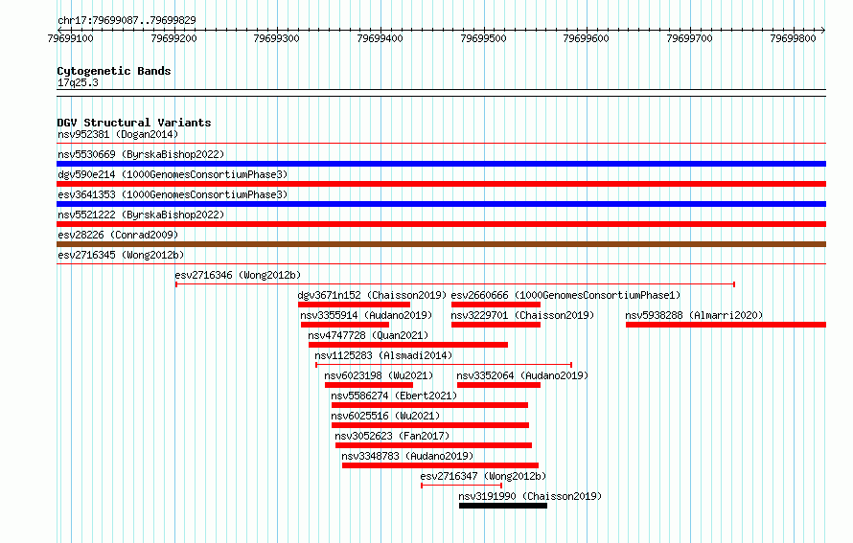Click ruler position 79699100
Screen dimensions: 853x543
click(x=71, y=38)
